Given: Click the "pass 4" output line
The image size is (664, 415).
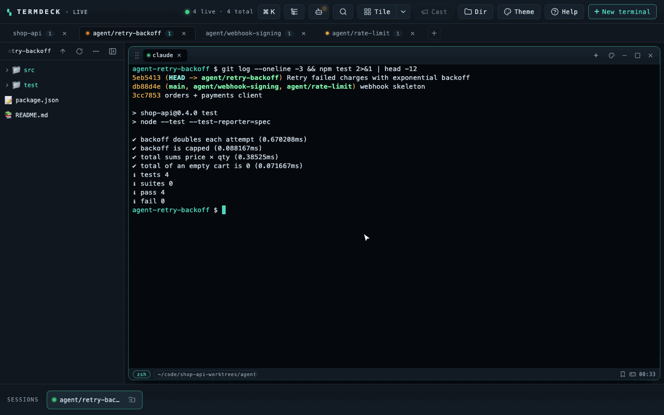Looking at the screenshot, I should point(148,192).
